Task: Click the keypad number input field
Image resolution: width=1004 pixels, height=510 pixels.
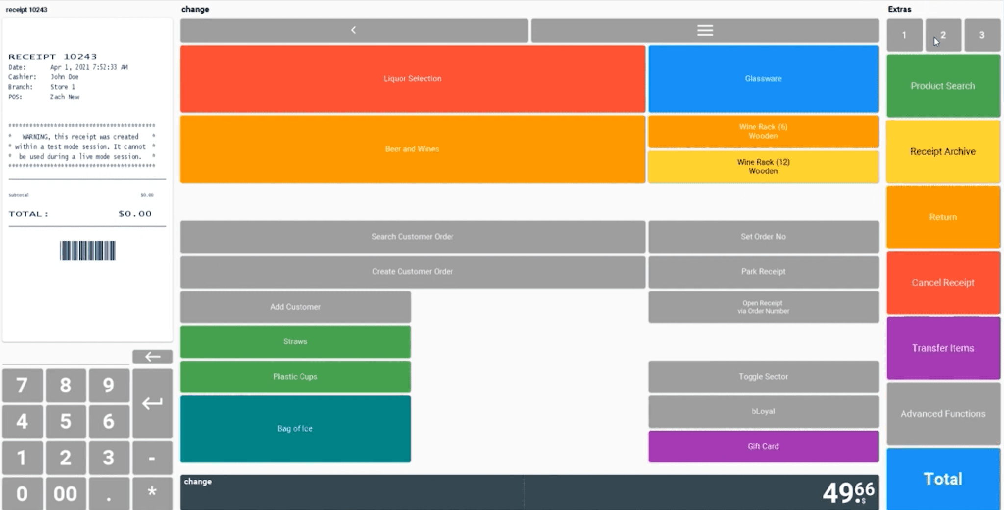Action: coord(66,357)
